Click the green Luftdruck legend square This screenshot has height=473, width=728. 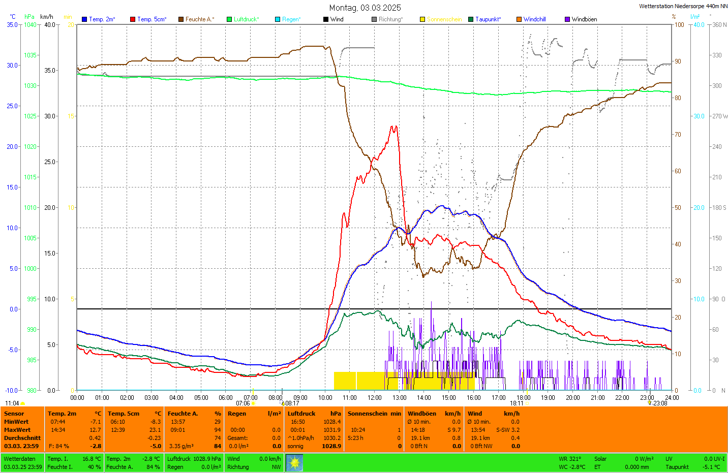pos(229,19)
